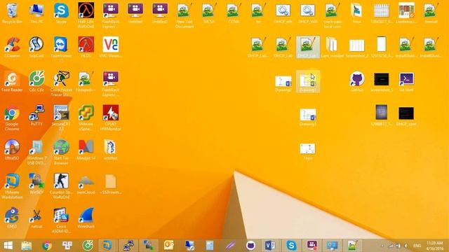449x252 pixels.
Task: Switch to VMware Workstation in the taskbar
Action: coord(107,246)
